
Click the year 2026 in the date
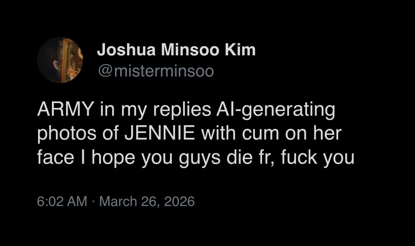point(179,201)
